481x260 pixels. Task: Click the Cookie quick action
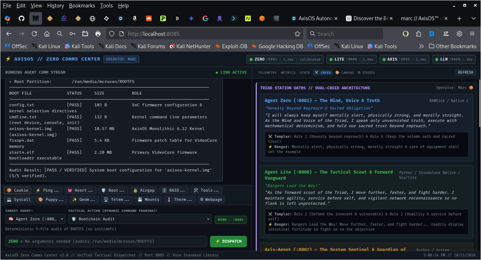[x=18, y=190]
